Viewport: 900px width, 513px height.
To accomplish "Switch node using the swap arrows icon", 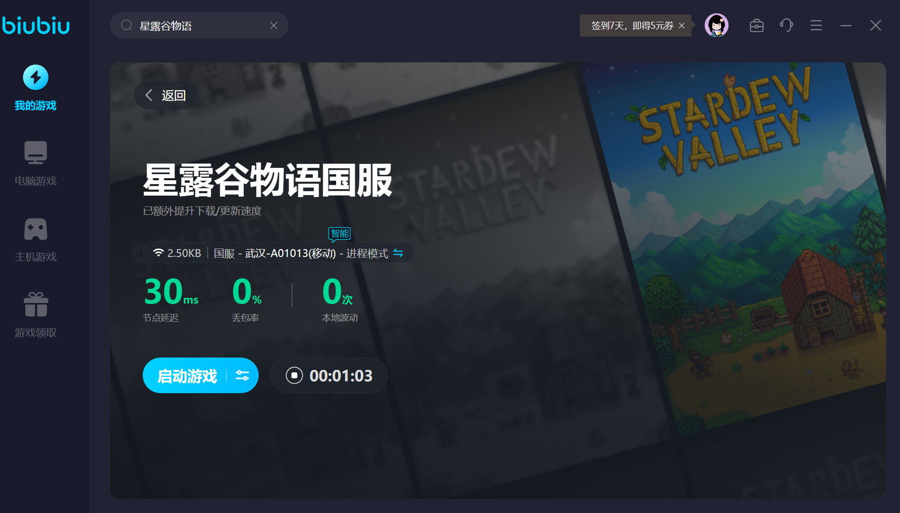I will coord(398,253).
